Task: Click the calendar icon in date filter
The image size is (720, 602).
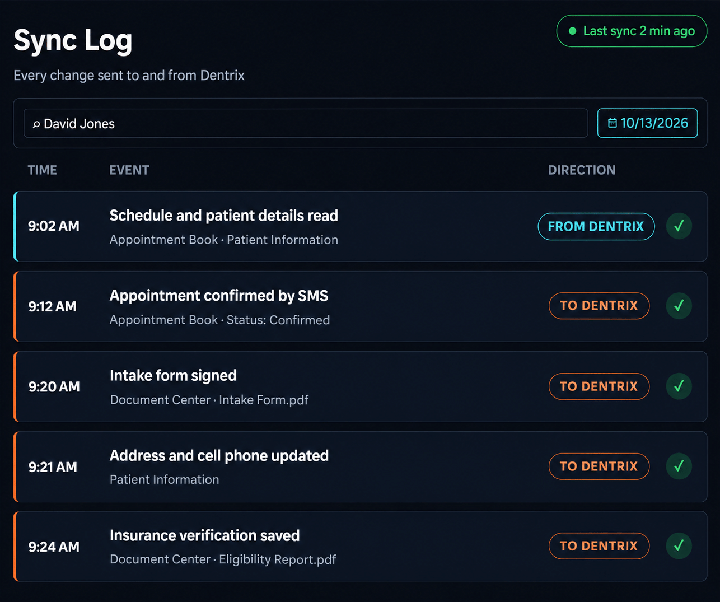Action: (613, 123)
